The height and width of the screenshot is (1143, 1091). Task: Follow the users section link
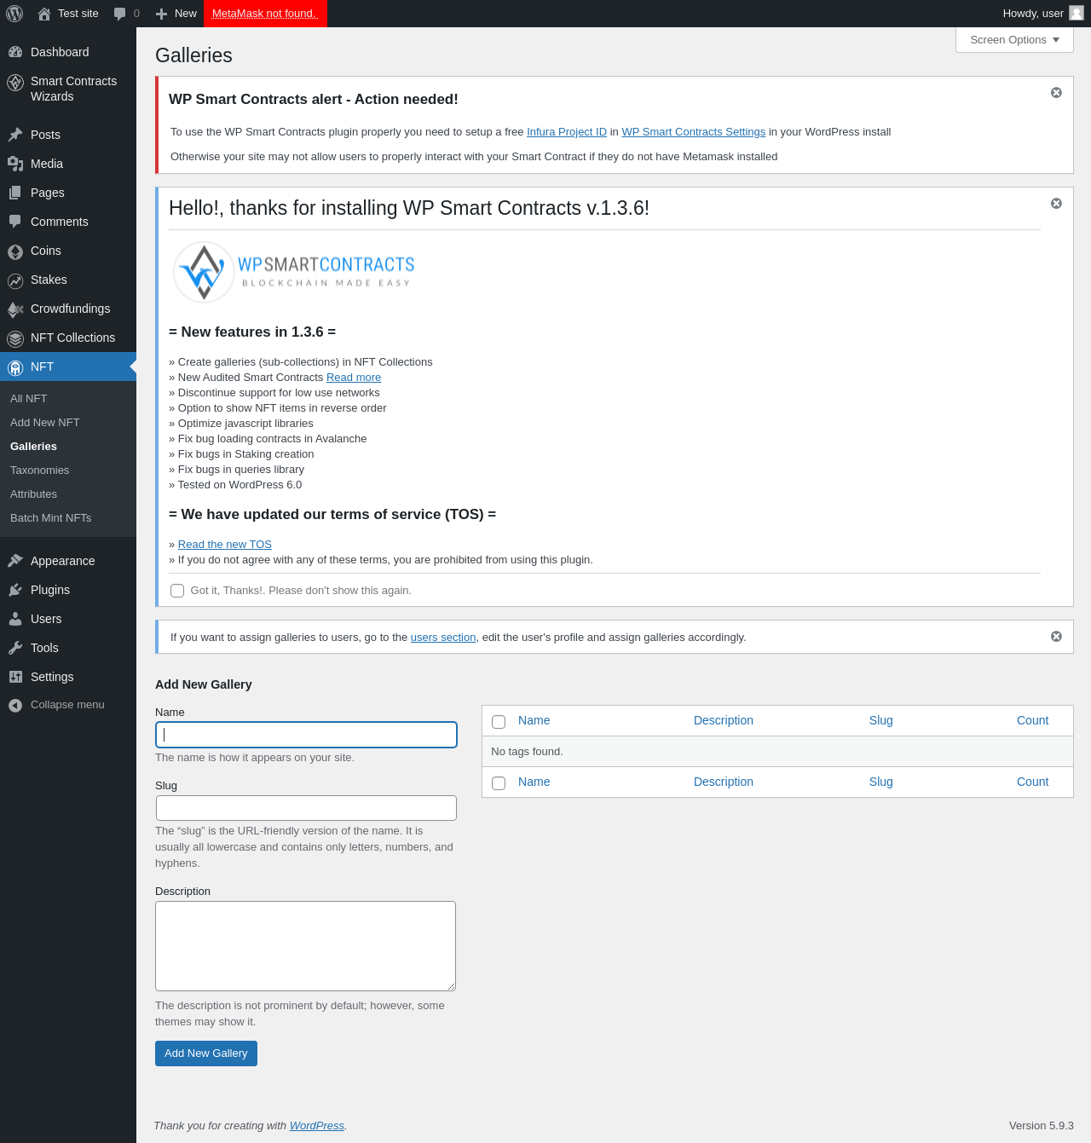(x=443, y=637)
